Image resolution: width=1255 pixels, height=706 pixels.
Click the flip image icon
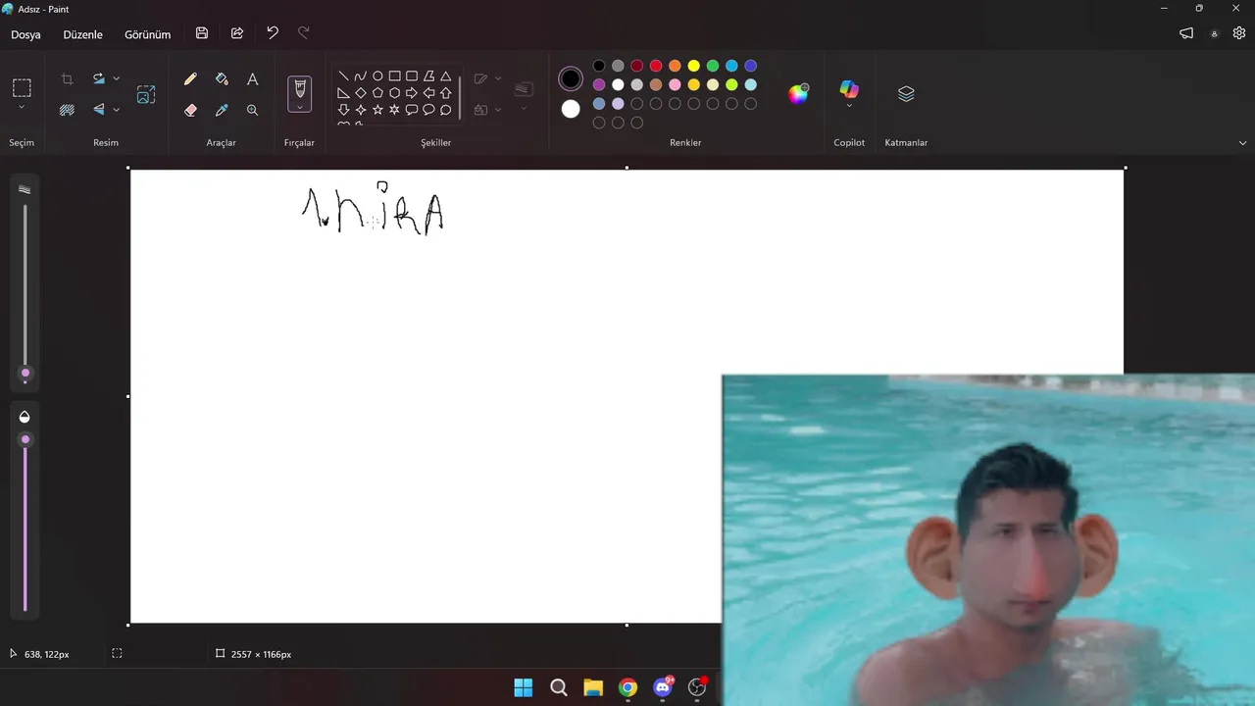98,110
